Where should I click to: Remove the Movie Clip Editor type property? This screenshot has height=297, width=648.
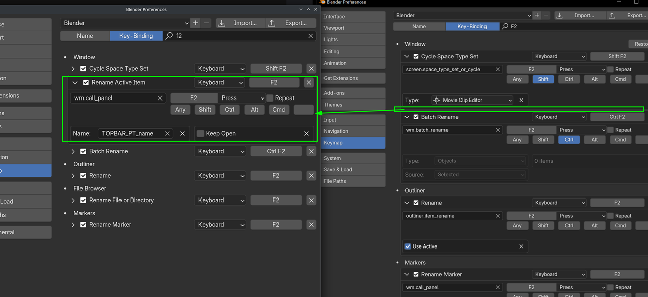[x=521, y=100]
